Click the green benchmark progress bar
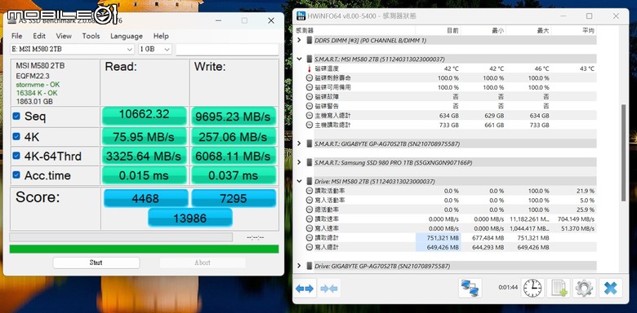The height and width of the screenshot is (313, 637). (145, 249)
